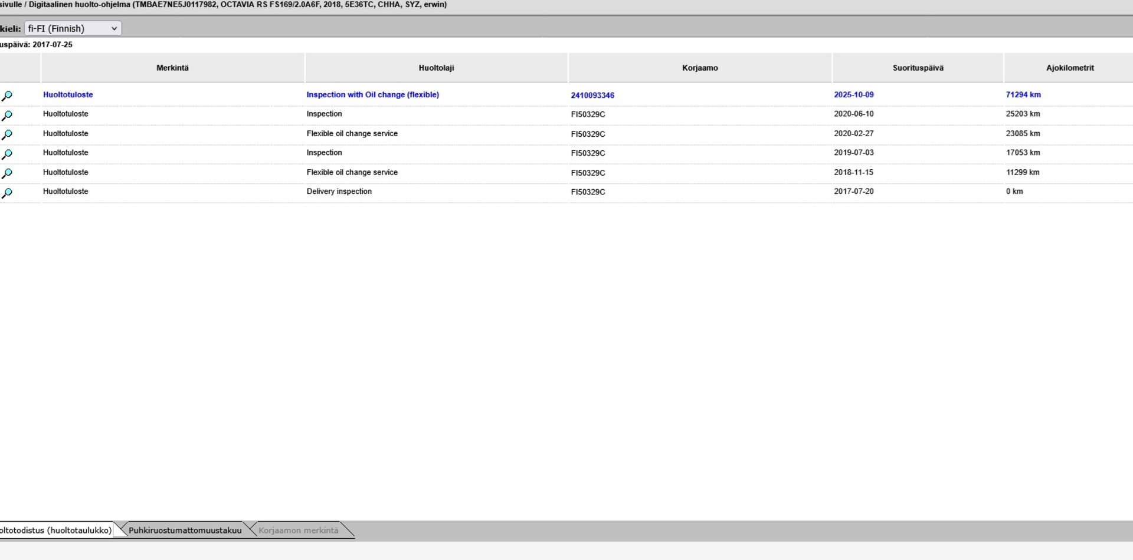1133x560 pixels.
Task: Open details for the 2025-10-09 service entry
Action: [7, 95]
